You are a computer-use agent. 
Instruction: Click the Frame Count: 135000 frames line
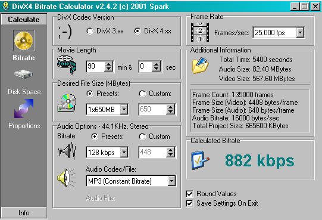tap(233, 95)
